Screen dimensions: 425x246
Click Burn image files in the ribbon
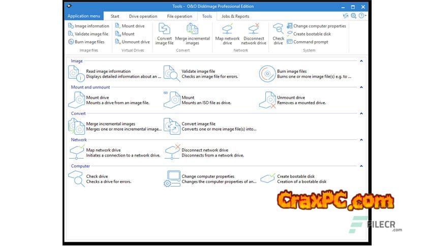pyautogui.click(x=86, y=42)
